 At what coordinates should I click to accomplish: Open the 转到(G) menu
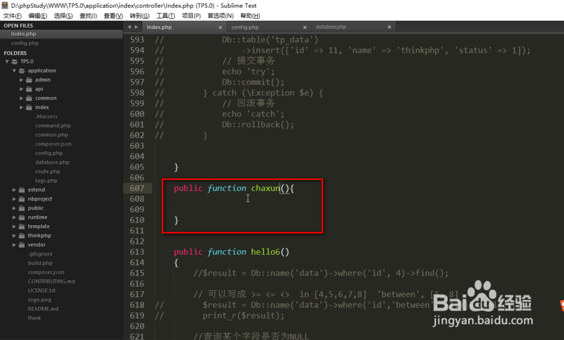tap(139, 16)
